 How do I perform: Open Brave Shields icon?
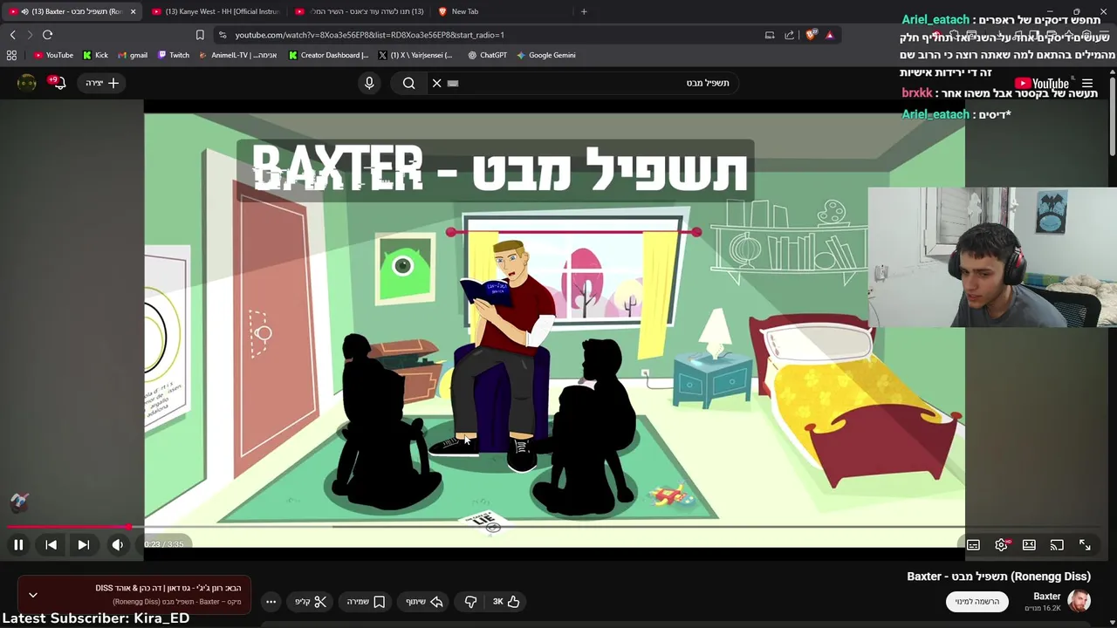coord(811,35)
